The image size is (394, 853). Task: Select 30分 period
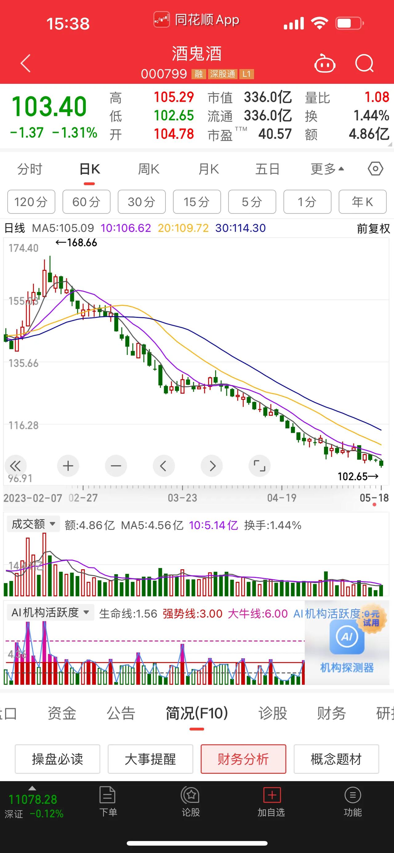click(142, 202)
